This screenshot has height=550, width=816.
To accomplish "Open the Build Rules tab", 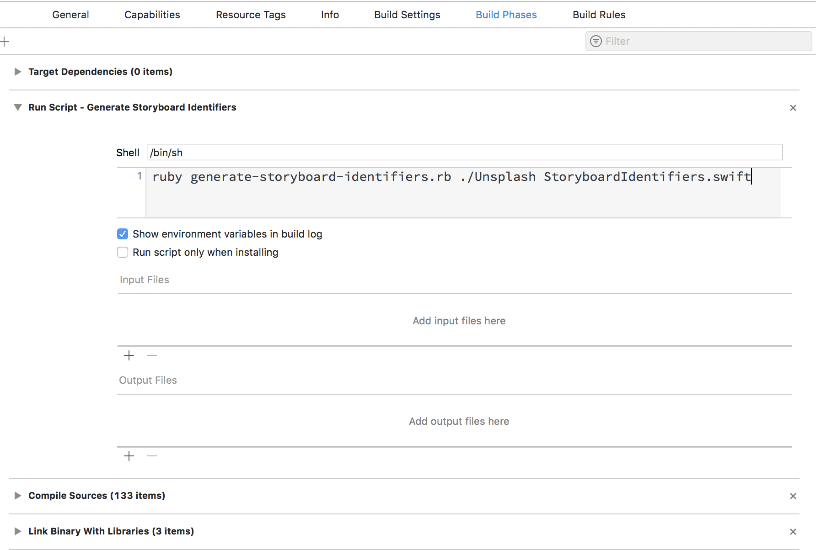I will 599,15.
